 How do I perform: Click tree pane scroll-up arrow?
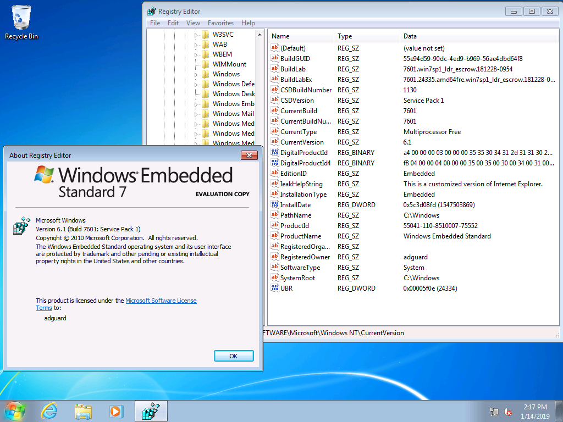click(x=260, y=35)
